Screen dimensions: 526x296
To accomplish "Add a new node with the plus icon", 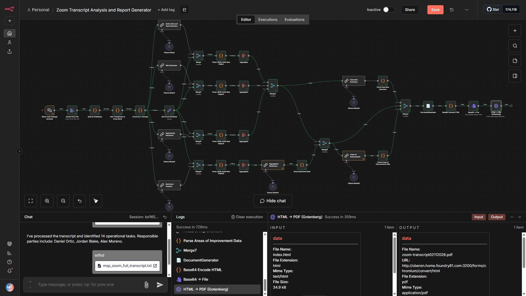I will point(515,31).
